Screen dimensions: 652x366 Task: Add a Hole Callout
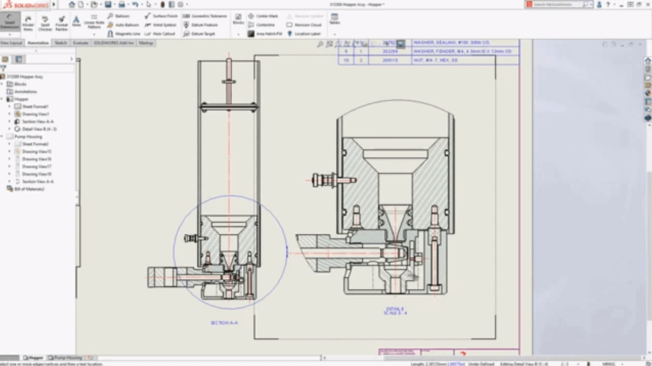point(160,34)
